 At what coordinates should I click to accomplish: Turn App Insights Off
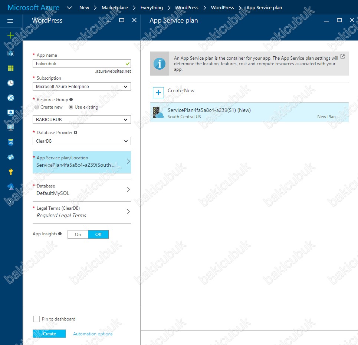pyautogui.click(x=98, y=235)
